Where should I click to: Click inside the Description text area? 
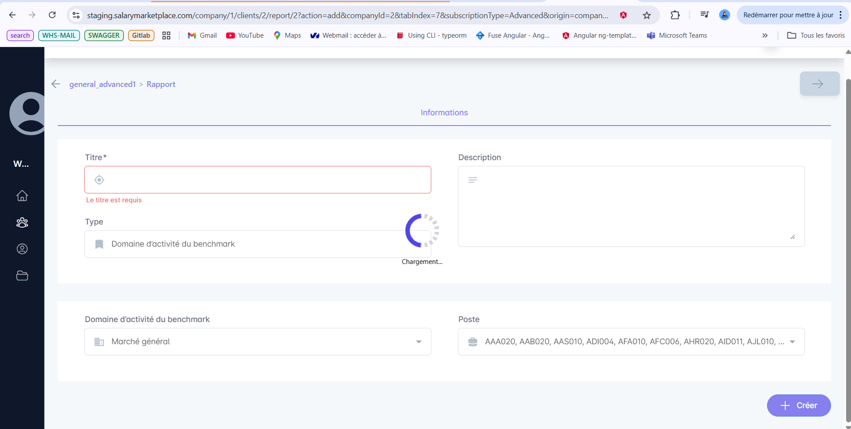(x=631, y=206)
